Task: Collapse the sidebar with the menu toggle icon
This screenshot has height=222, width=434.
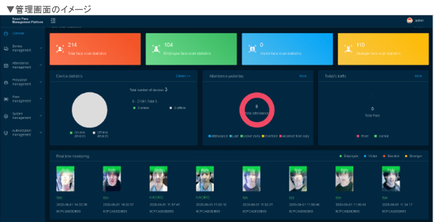Action: coord(53,20)
